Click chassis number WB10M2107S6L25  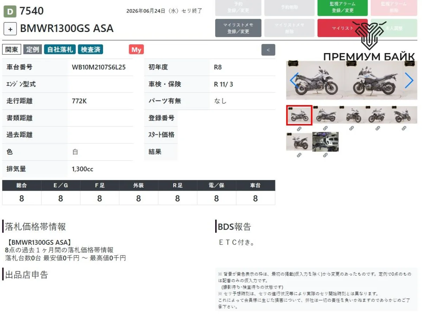(x=98, y=67)
